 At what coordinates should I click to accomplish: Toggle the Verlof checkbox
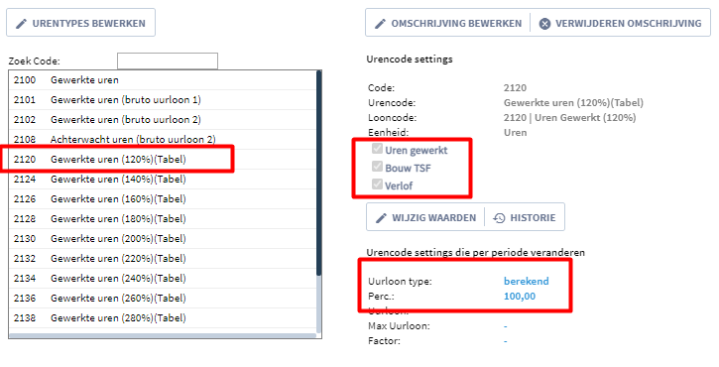[378, 184]
